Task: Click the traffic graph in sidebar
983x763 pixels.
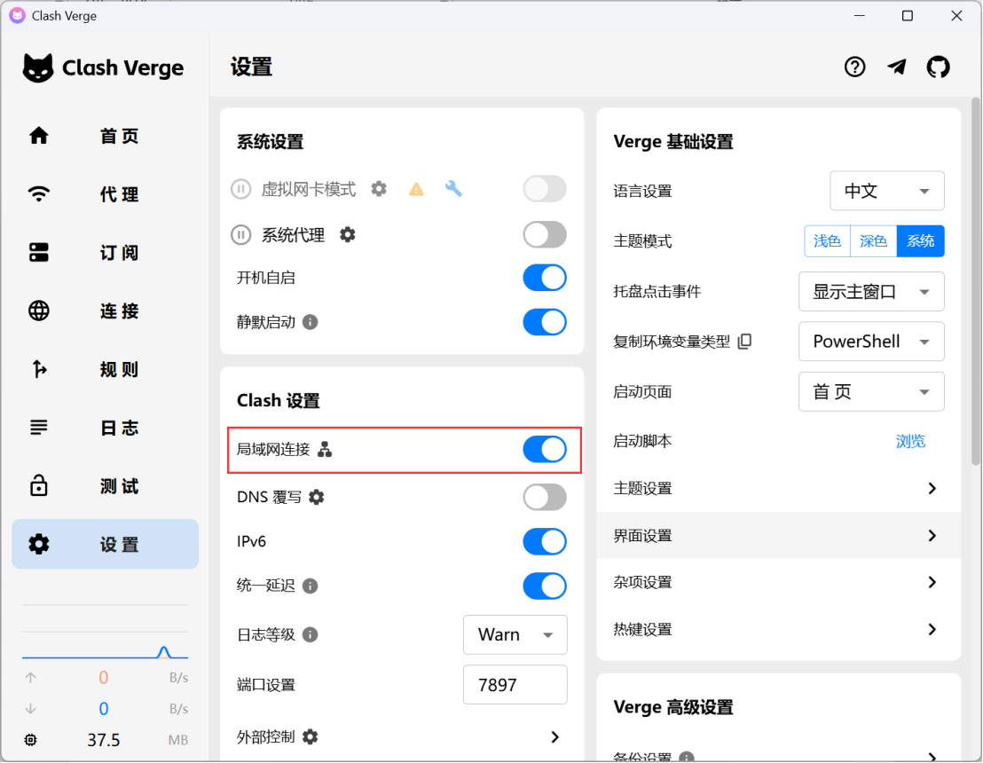Action: [106, 632]
